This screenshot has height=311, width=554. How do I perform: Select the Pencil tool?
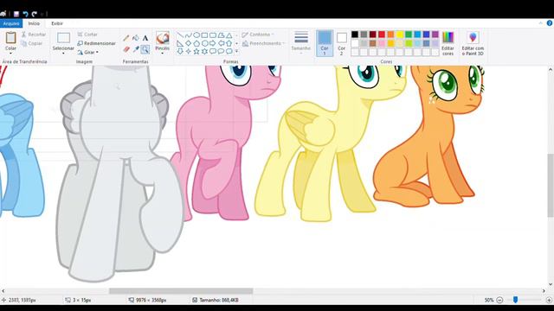point(126,38)
